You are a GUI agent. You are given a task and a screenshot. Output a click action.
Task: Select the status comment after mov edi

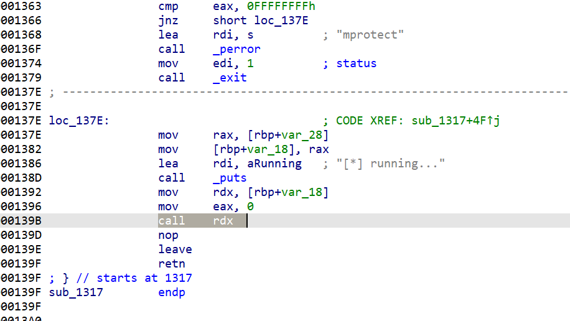(x=356, y=63)
